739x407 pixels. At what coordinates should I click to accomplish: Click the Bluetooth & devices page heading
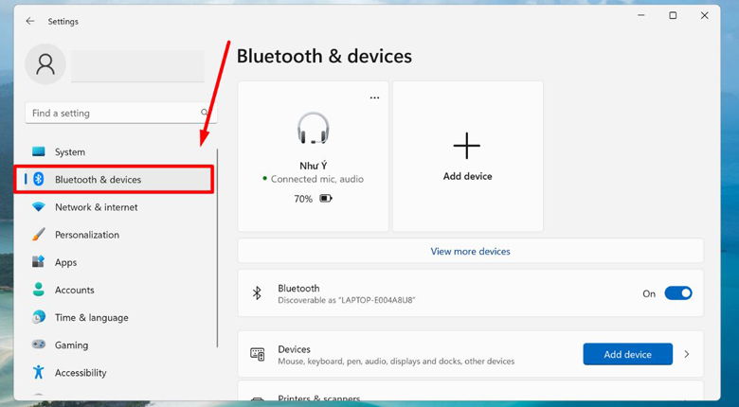324,56
